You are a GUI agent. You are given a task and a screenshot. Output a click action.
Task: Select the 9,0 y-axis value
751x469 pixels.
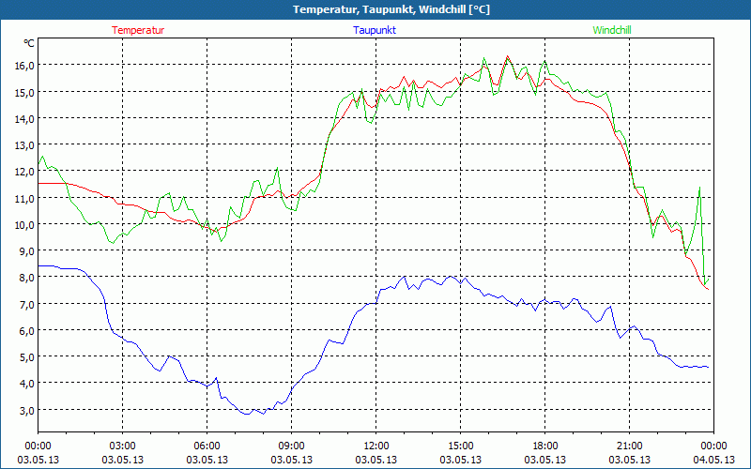coord(27,251)
